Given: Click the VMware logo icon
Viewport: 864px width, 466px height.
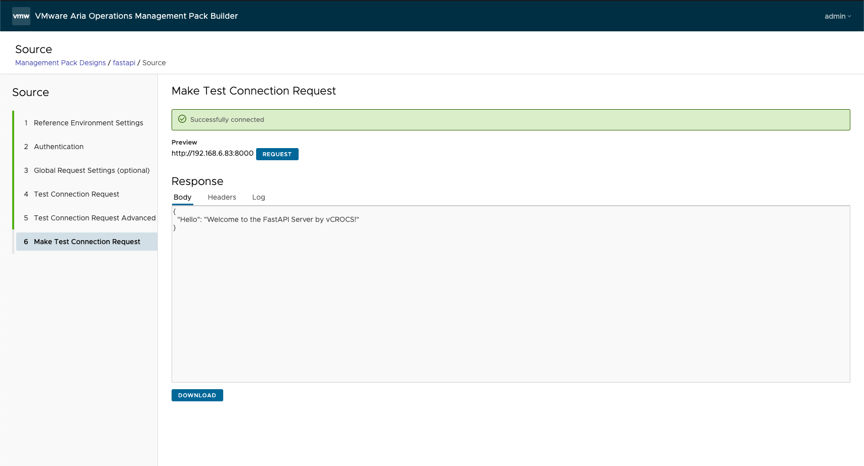Looking at the screenshot, I should (21, 16).
